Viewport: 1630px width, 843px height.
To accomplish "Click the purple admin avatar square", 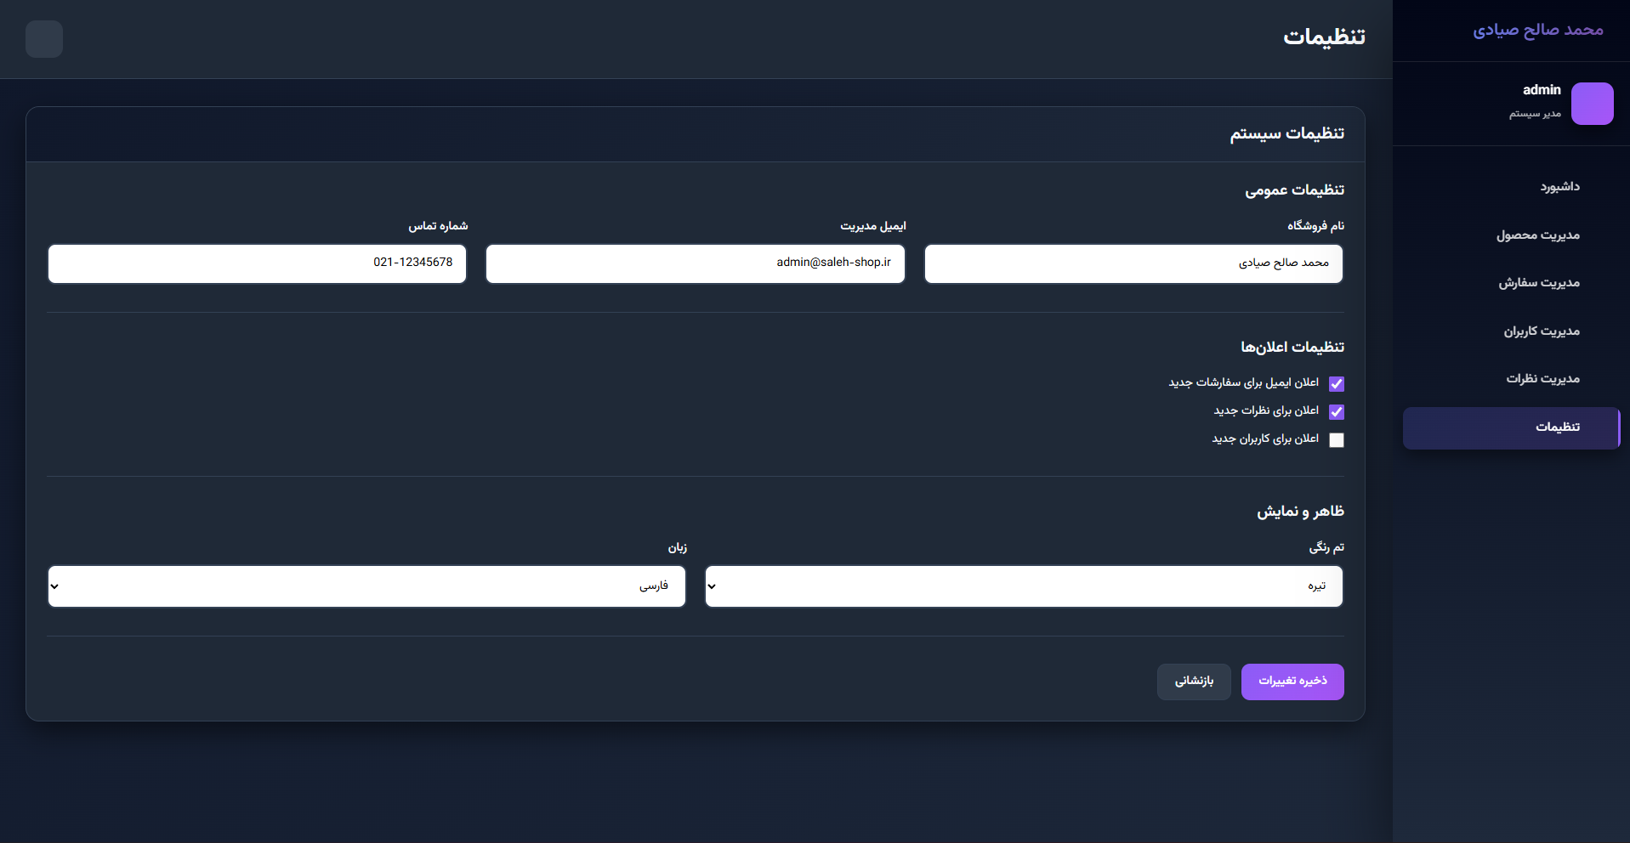I will [1592, 104].
